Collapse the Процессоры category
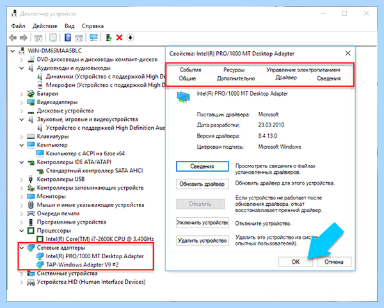The width and height of the screenshot is (384, 308). (22, 231)
